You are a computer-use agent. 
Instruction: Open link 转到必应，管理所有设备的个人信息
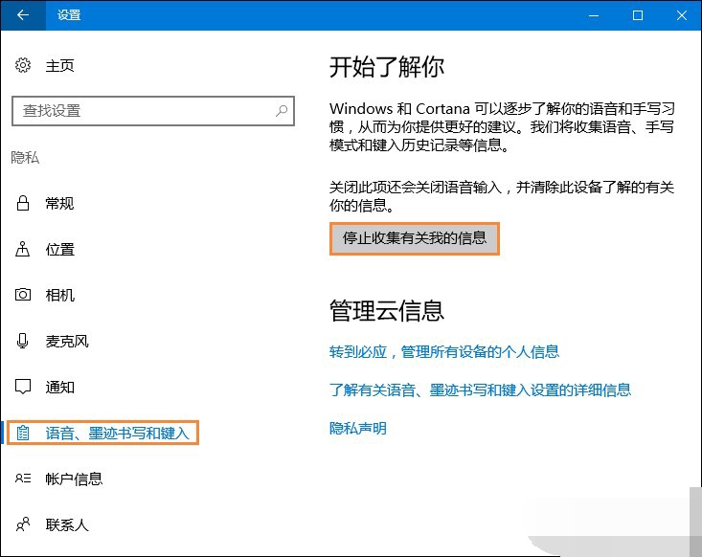444,352
